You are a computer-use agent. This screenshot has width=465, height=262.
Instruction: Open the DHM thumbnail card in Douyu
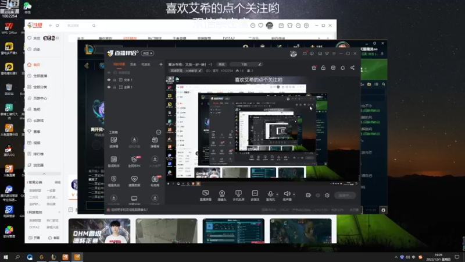pos(99,231)
